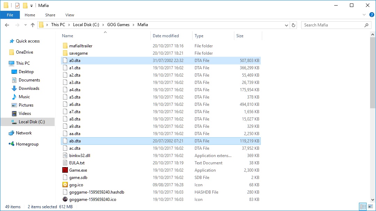Click the OneDrive folder icon
376x211 pixels.
point(11,52)
